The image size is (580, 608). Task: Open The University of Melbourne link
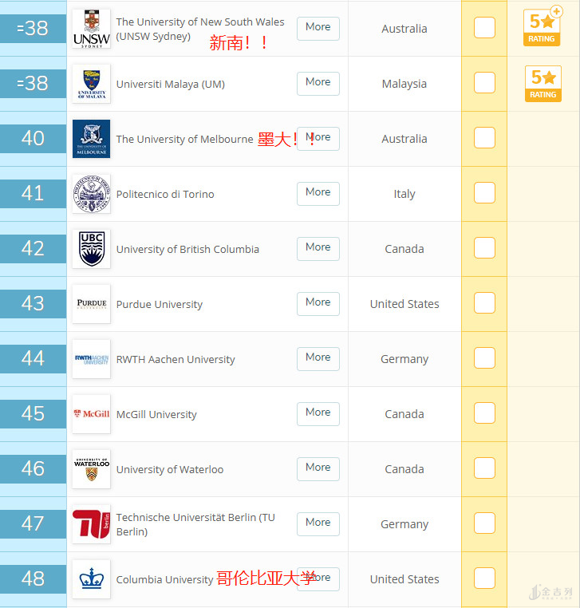184,139
